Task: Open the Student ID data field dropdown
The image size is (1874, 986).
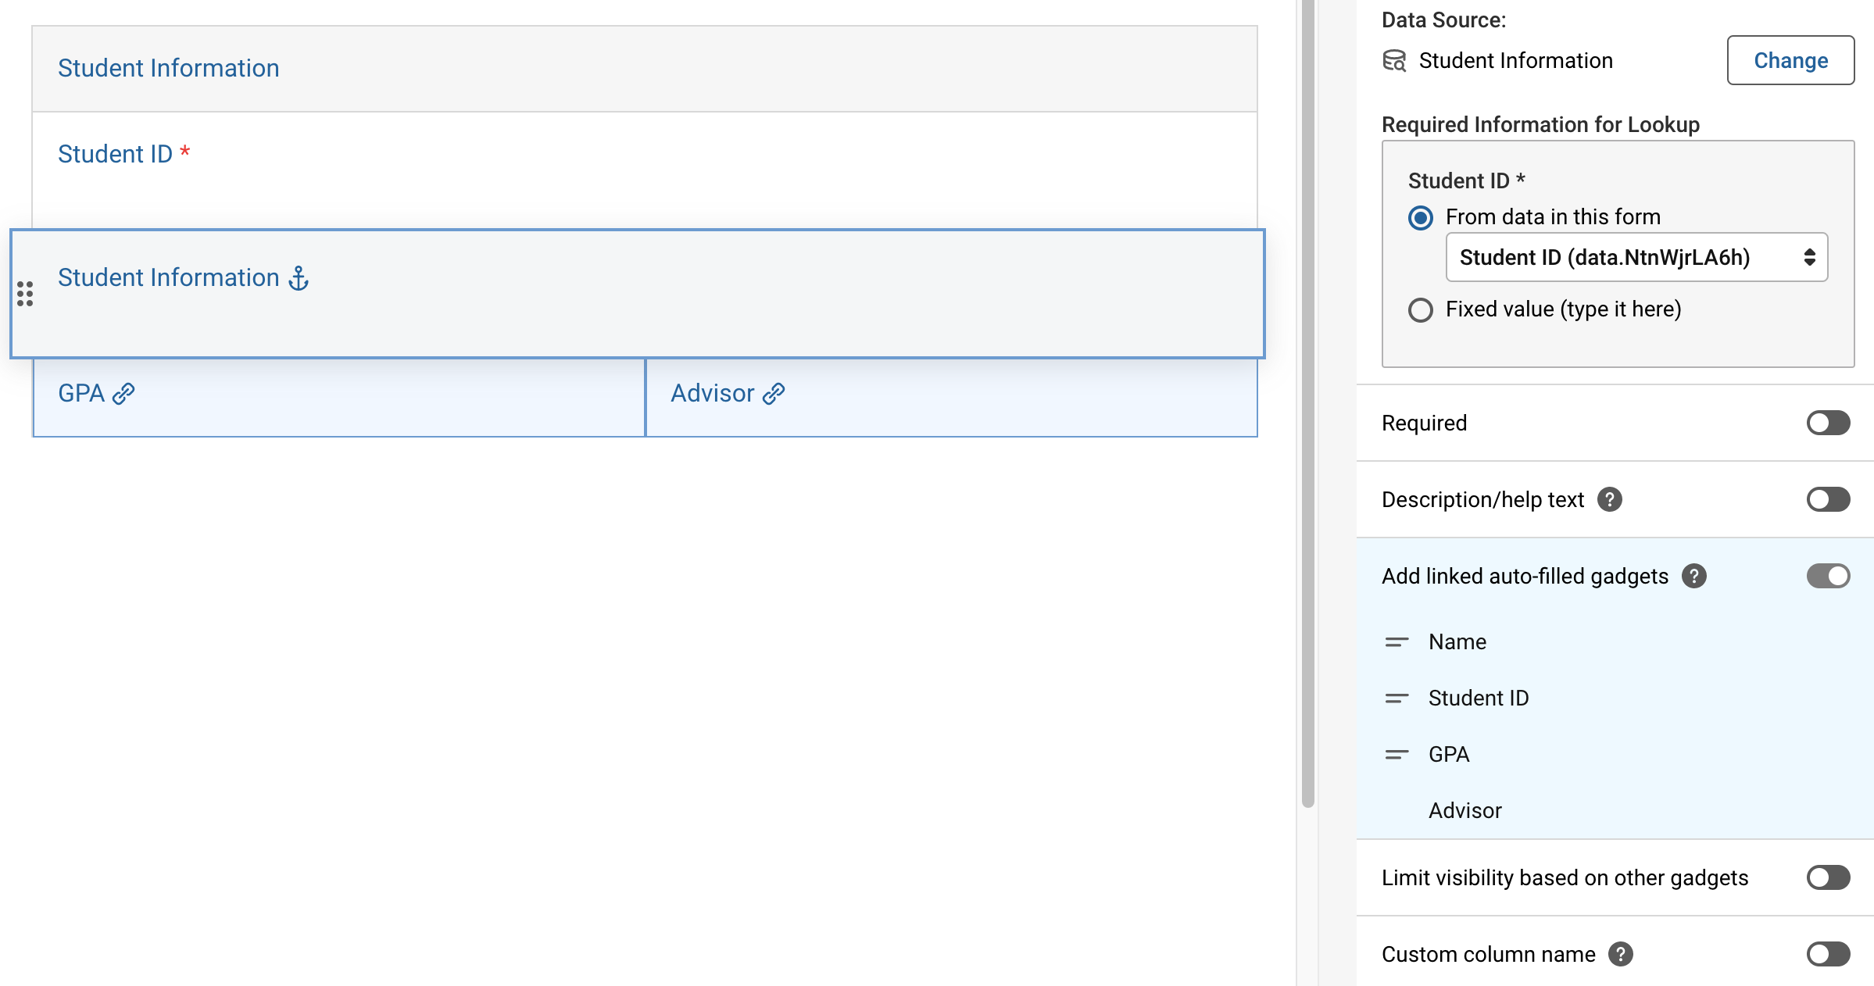Action: coord(1636,257)
